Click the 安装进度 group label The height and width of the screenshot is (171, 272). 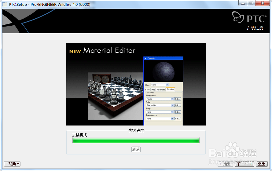[136, 130]
